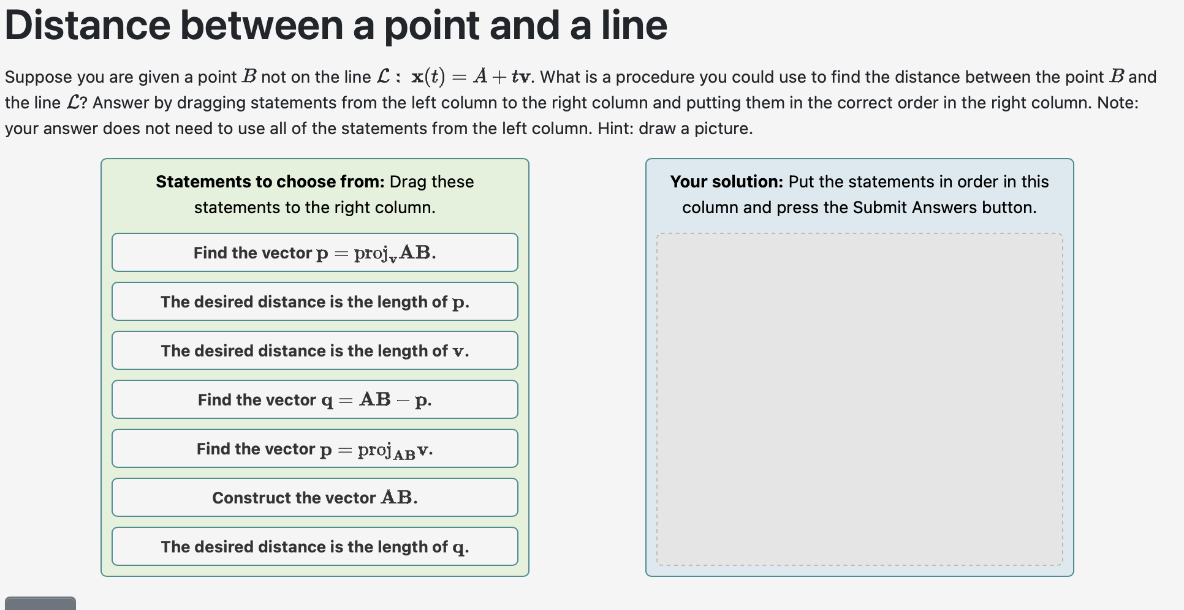
Task: Select statement "Find the vector p = proj_AB v"
Action: [314, 448]
